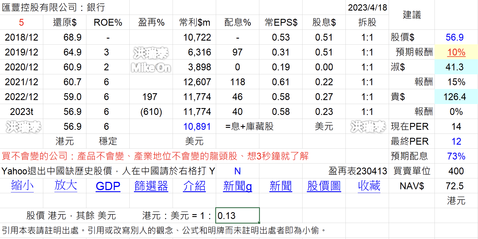Click the 穩定 cell under ROE column
478x239 pixels.
click(x=108, y=141)
